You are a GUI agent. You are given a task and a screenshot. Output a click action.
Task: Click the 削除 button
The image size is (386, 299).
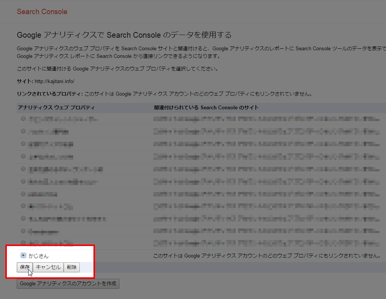72,267
